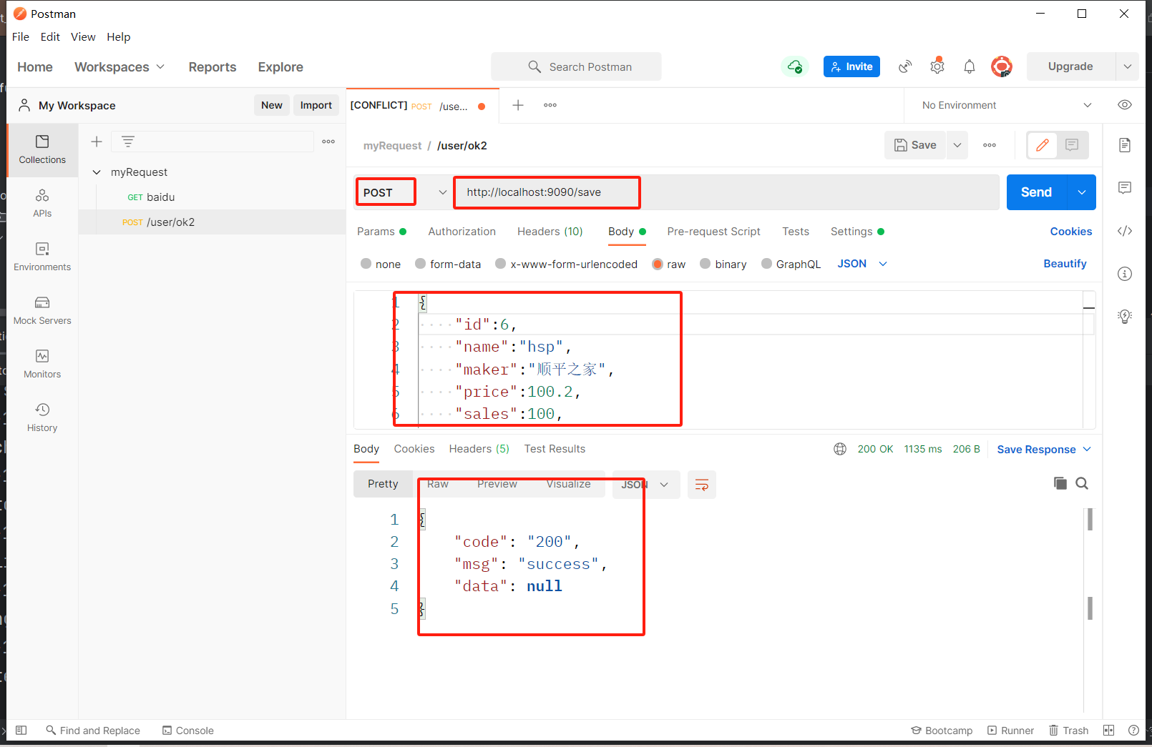
Task: Open the Send button dropdown arrow
Action: (x=1082, y=192)
